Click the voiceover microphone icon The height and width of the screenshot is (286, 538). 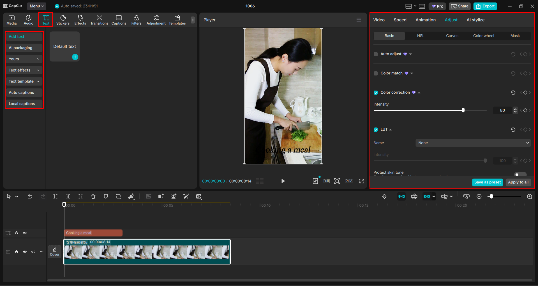[x=384, y=196]
